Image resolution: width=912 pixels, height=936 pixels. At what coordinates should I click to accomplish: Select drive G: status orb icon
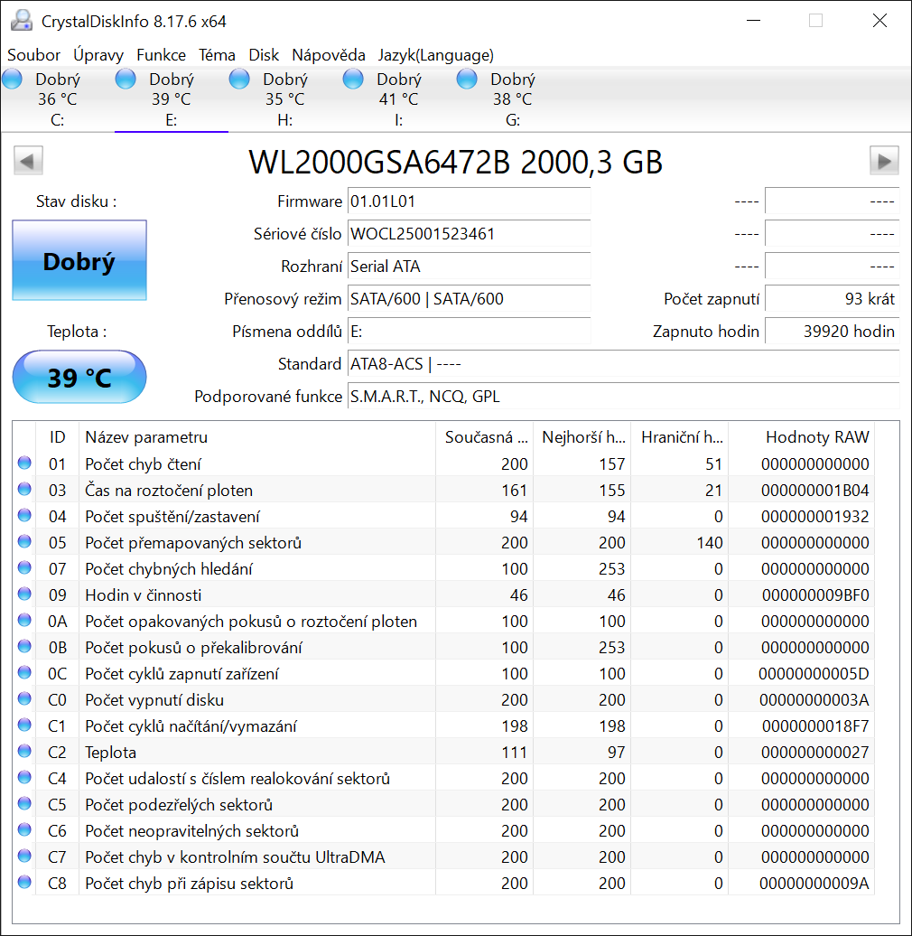(x=467, y=80)
